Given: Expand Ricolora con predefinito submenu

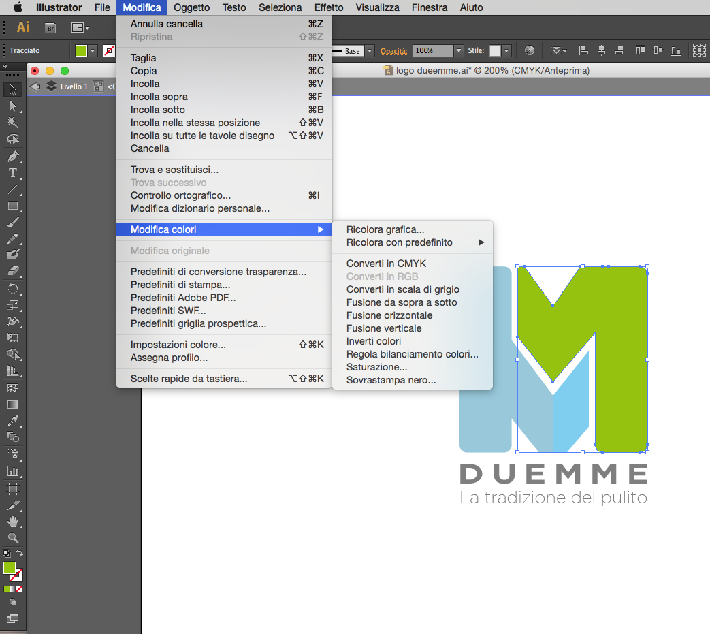Looking at the screenshot, I should click(413, 242).
